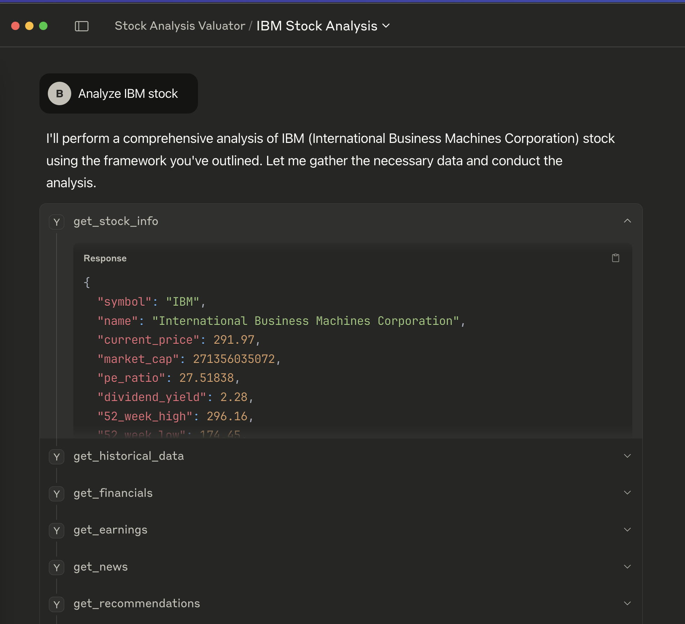Click the pe_ratio value 27.51838
The image size is (685, 624).
(206, 378)
